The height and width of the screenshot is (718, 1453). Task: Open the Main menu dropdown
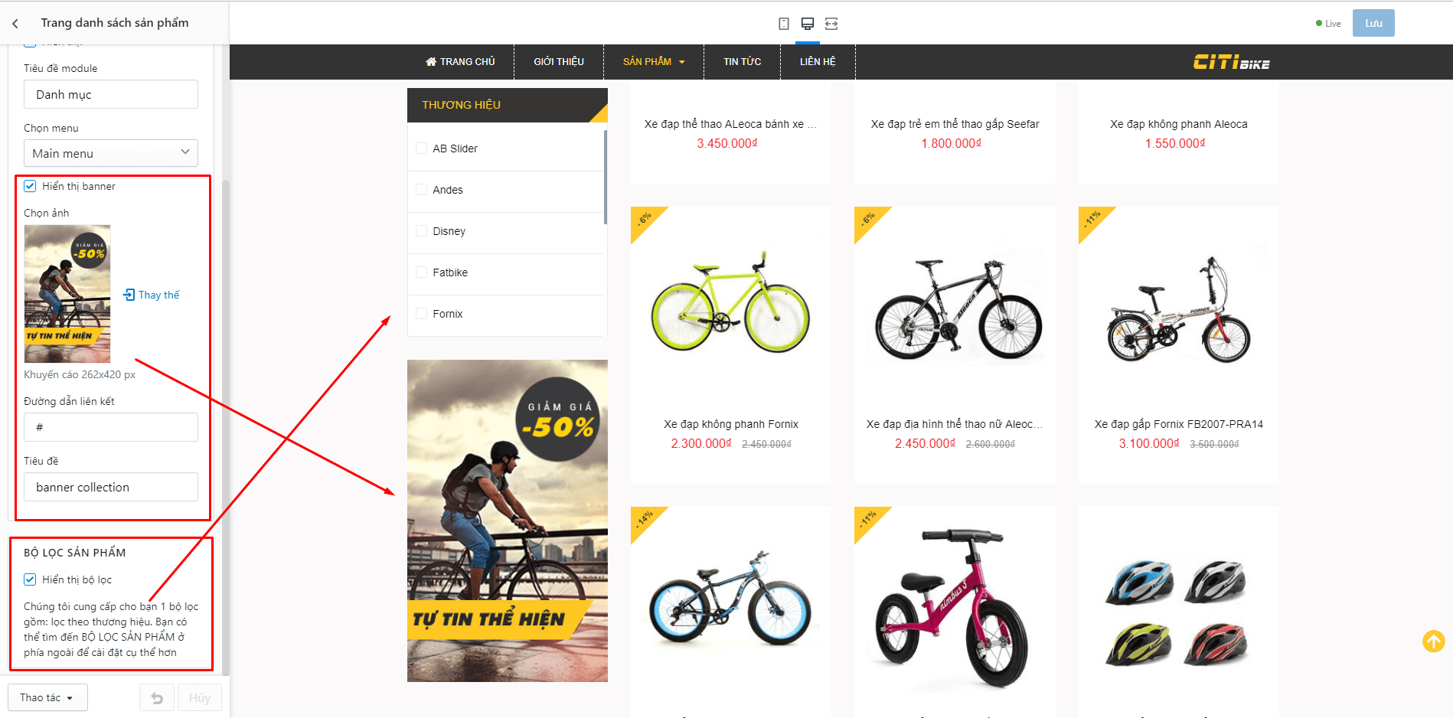pyautogui.click(x=111, y=153)
